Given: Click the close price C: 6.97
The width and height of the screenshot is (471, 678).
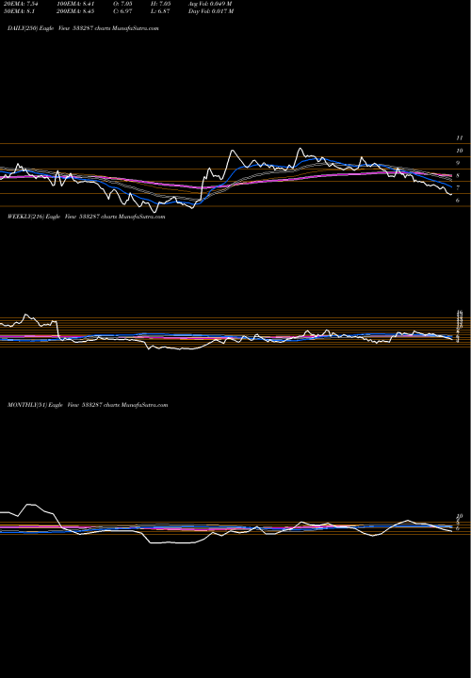Looking at the screenshot, I should click(122, 11).
